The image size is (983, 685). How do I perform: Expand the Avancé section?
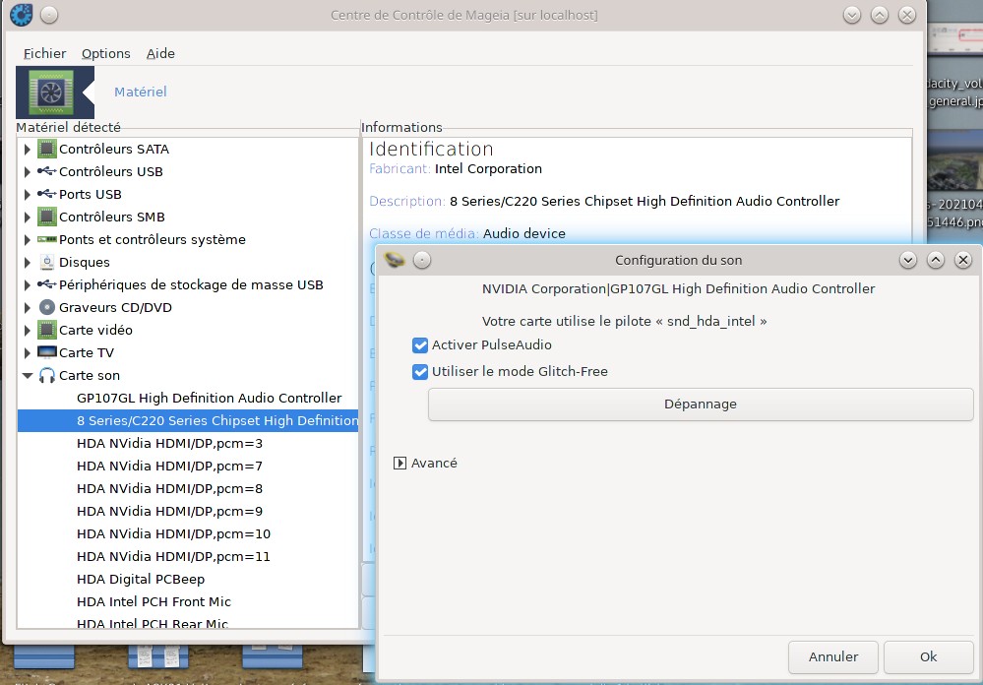399,463
